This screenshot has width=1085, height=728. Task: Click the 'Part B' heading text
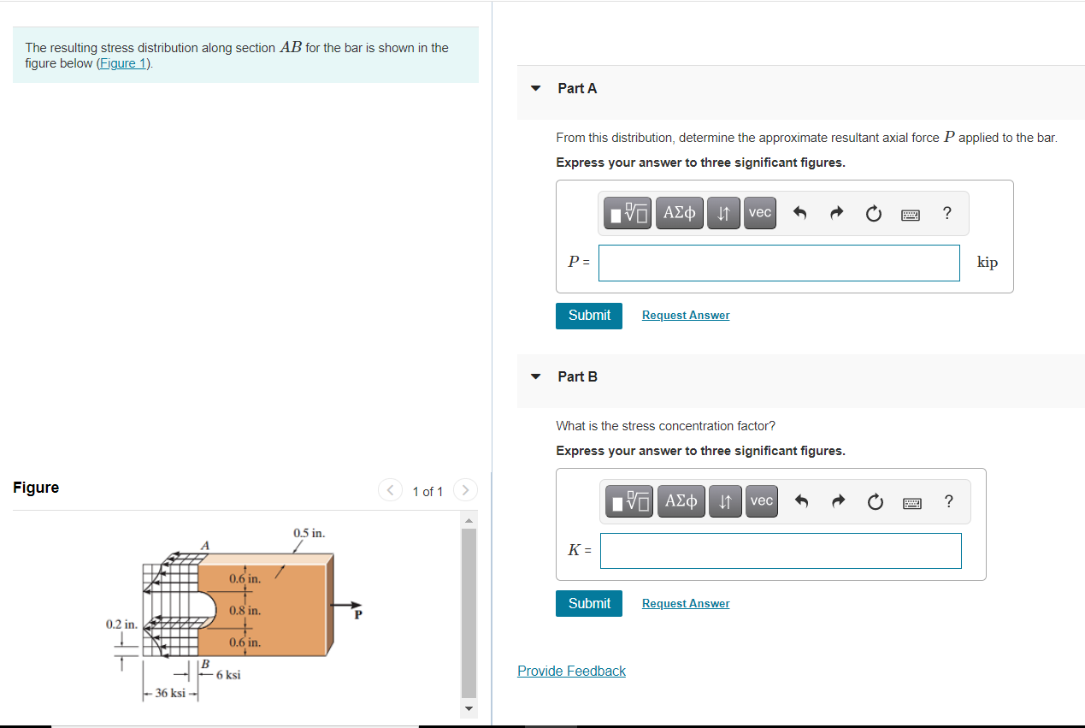coord(577,376)
